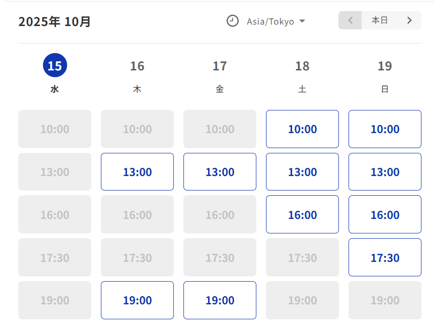Pick the 17:30 slot on Sunday 19th
The height and width of the screenshot is (327, 434).
(x=385, y=258)
